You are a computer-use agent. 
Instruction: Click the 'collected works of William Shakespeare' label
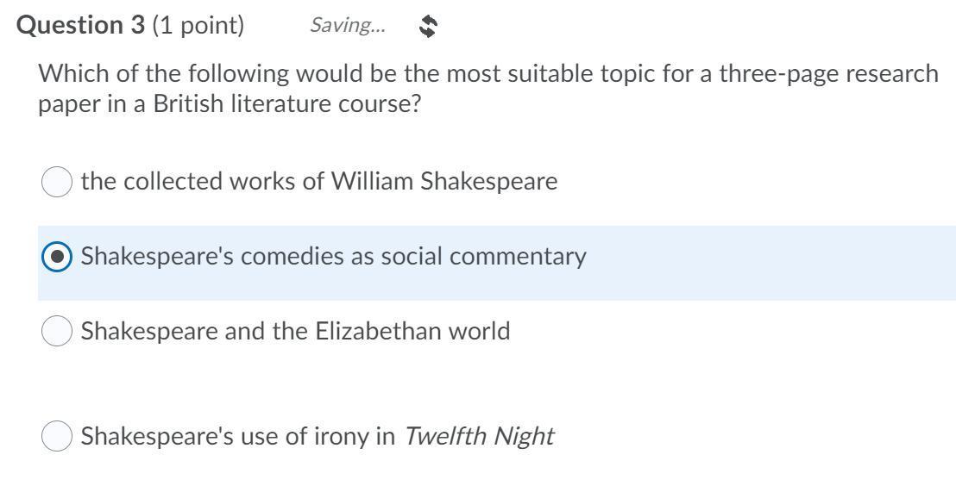click(x=319, y=182)
